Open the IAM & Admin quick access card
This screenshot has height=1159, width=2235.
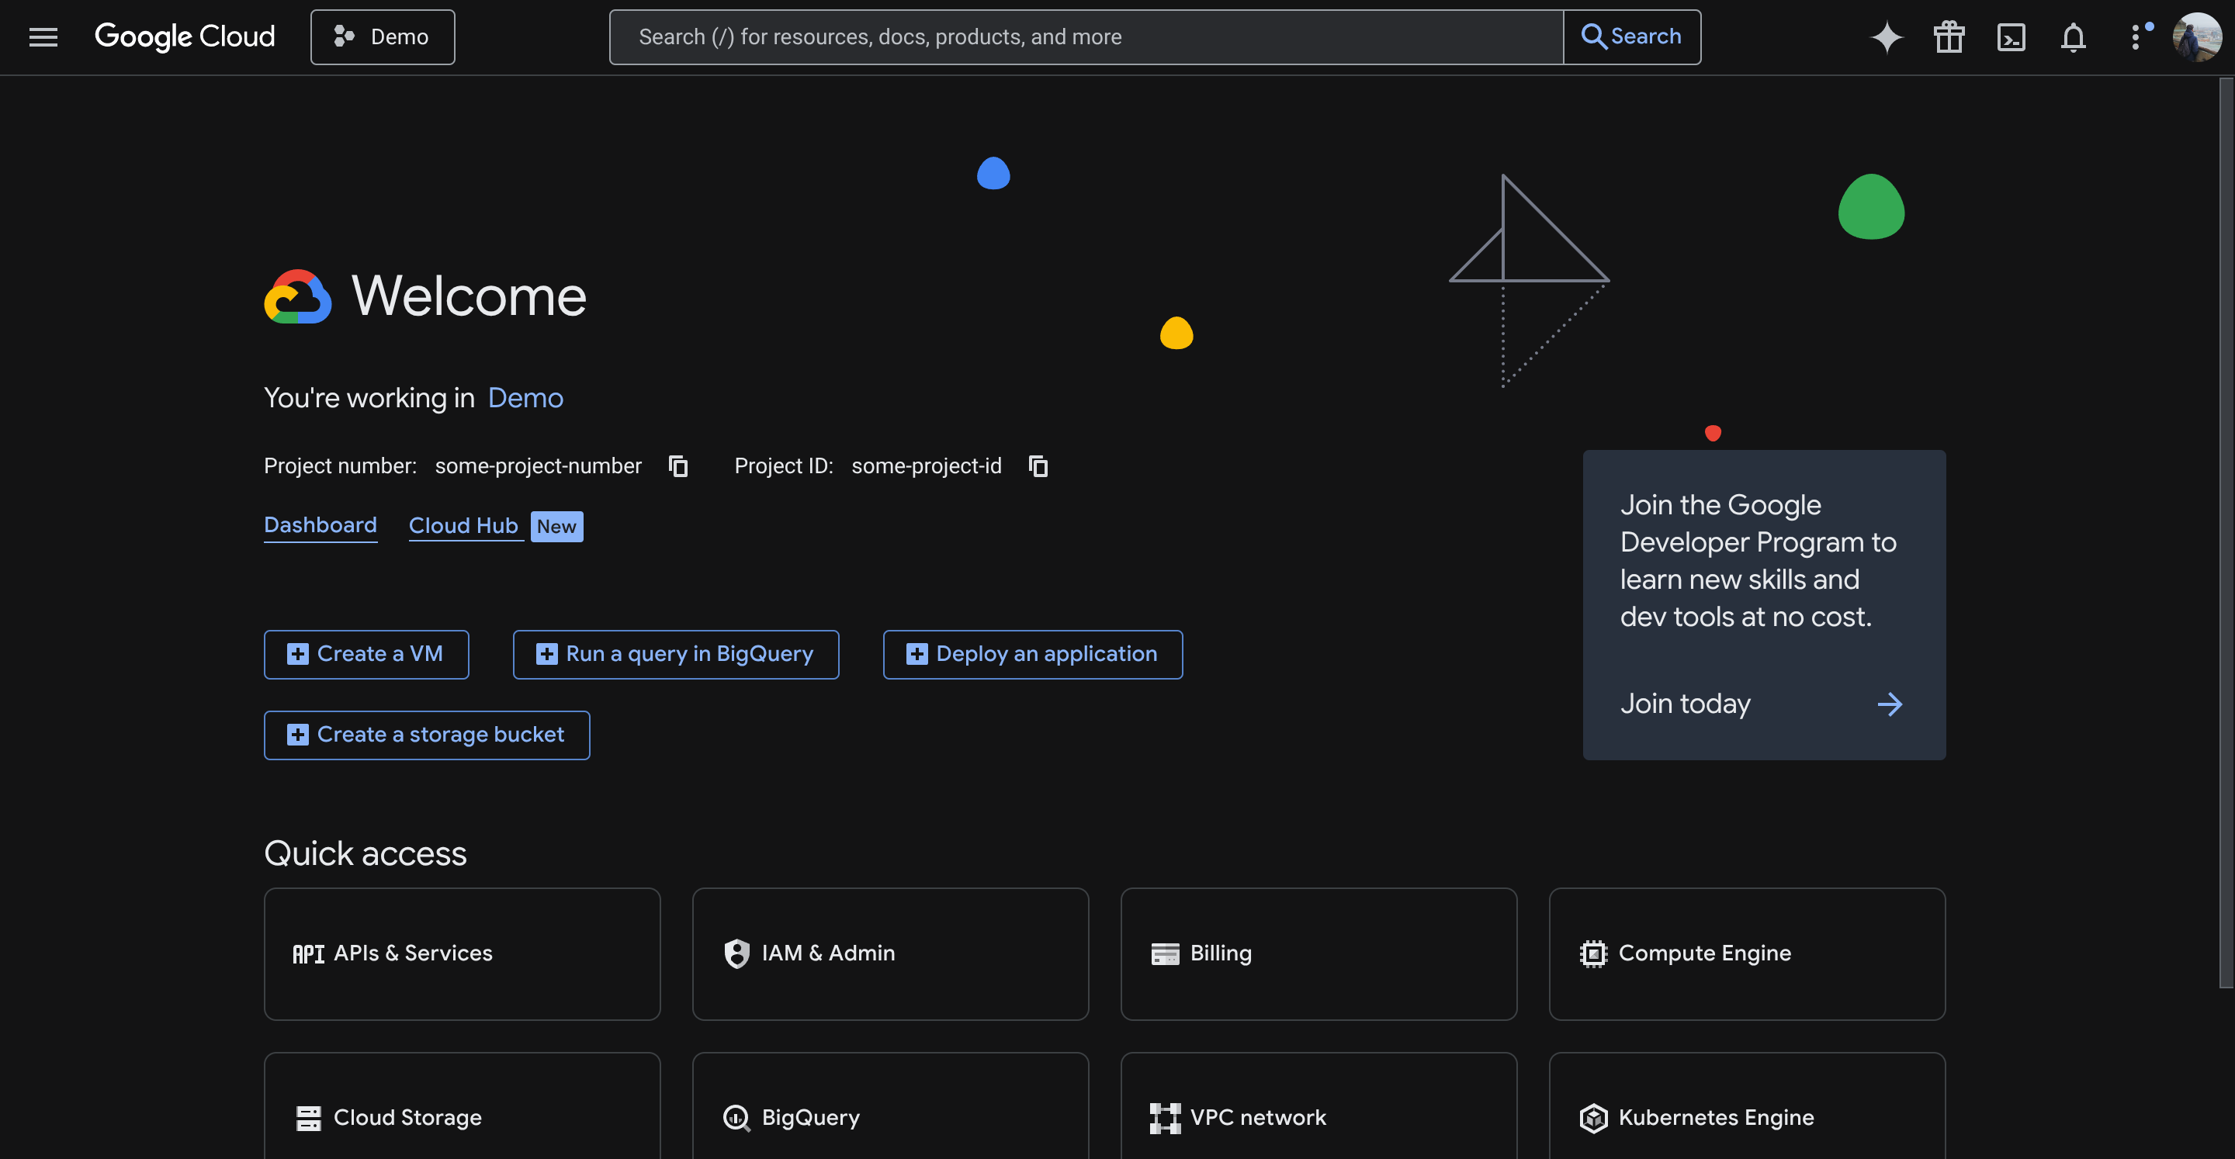point(889,953)
